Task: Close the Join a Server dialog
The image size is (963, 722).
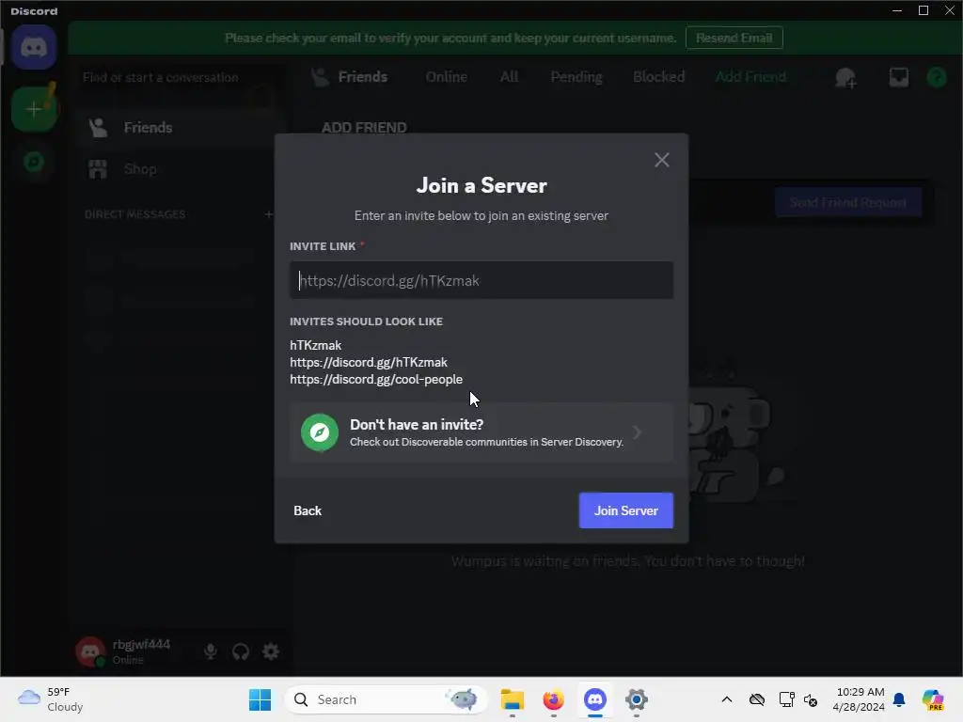Action: (661, 160)
